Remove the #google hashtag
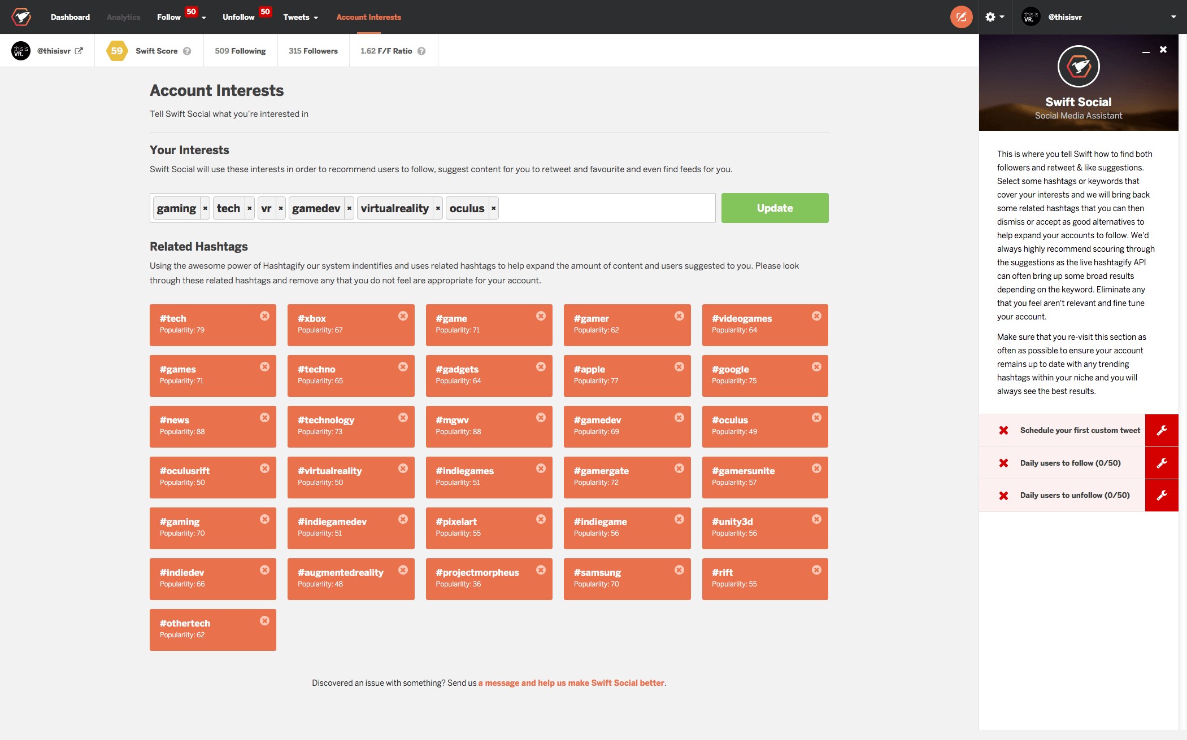 point(816,367)
